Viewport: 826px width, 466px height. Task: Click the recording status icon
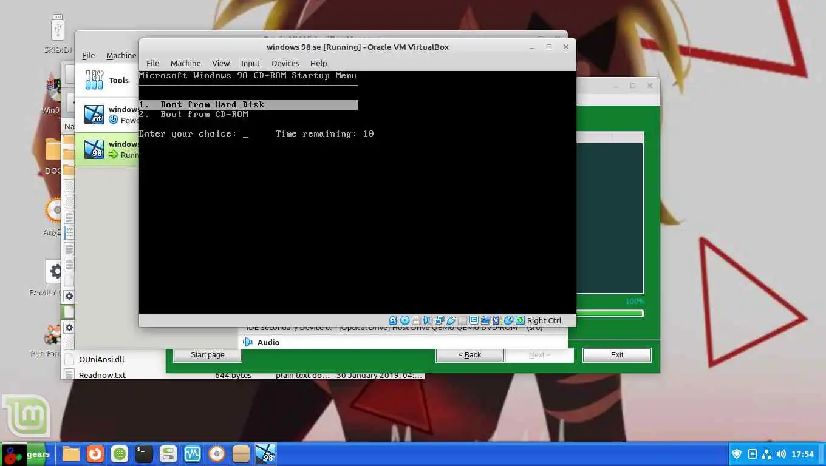pyautogui.click(x=485, y=320)
